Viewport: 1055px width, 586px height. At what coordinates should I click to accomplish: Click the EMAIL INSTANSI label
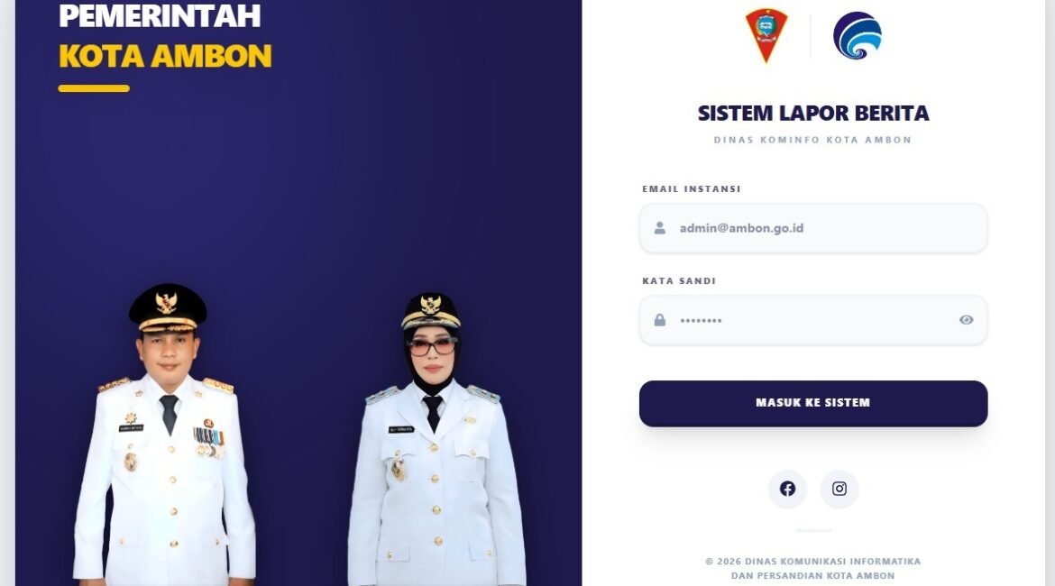pyautogui.click(x=691, y=189)
